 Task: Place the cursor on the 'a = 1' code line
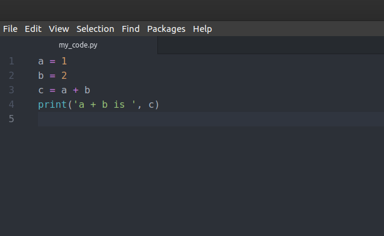52,61
